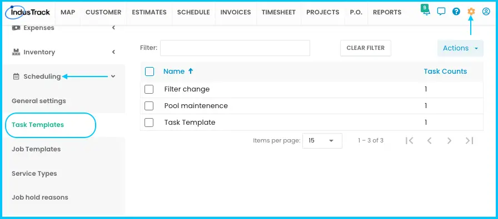Open the Filter change template
The height and width of the screenshot is (219, 498).
tap(187, 89)
